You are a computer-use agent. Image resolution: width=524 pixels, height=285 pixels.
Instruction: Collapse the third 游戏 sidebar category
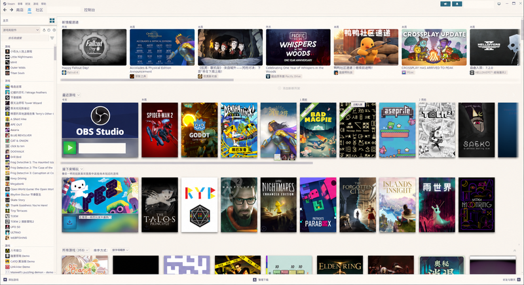point(3,246)
